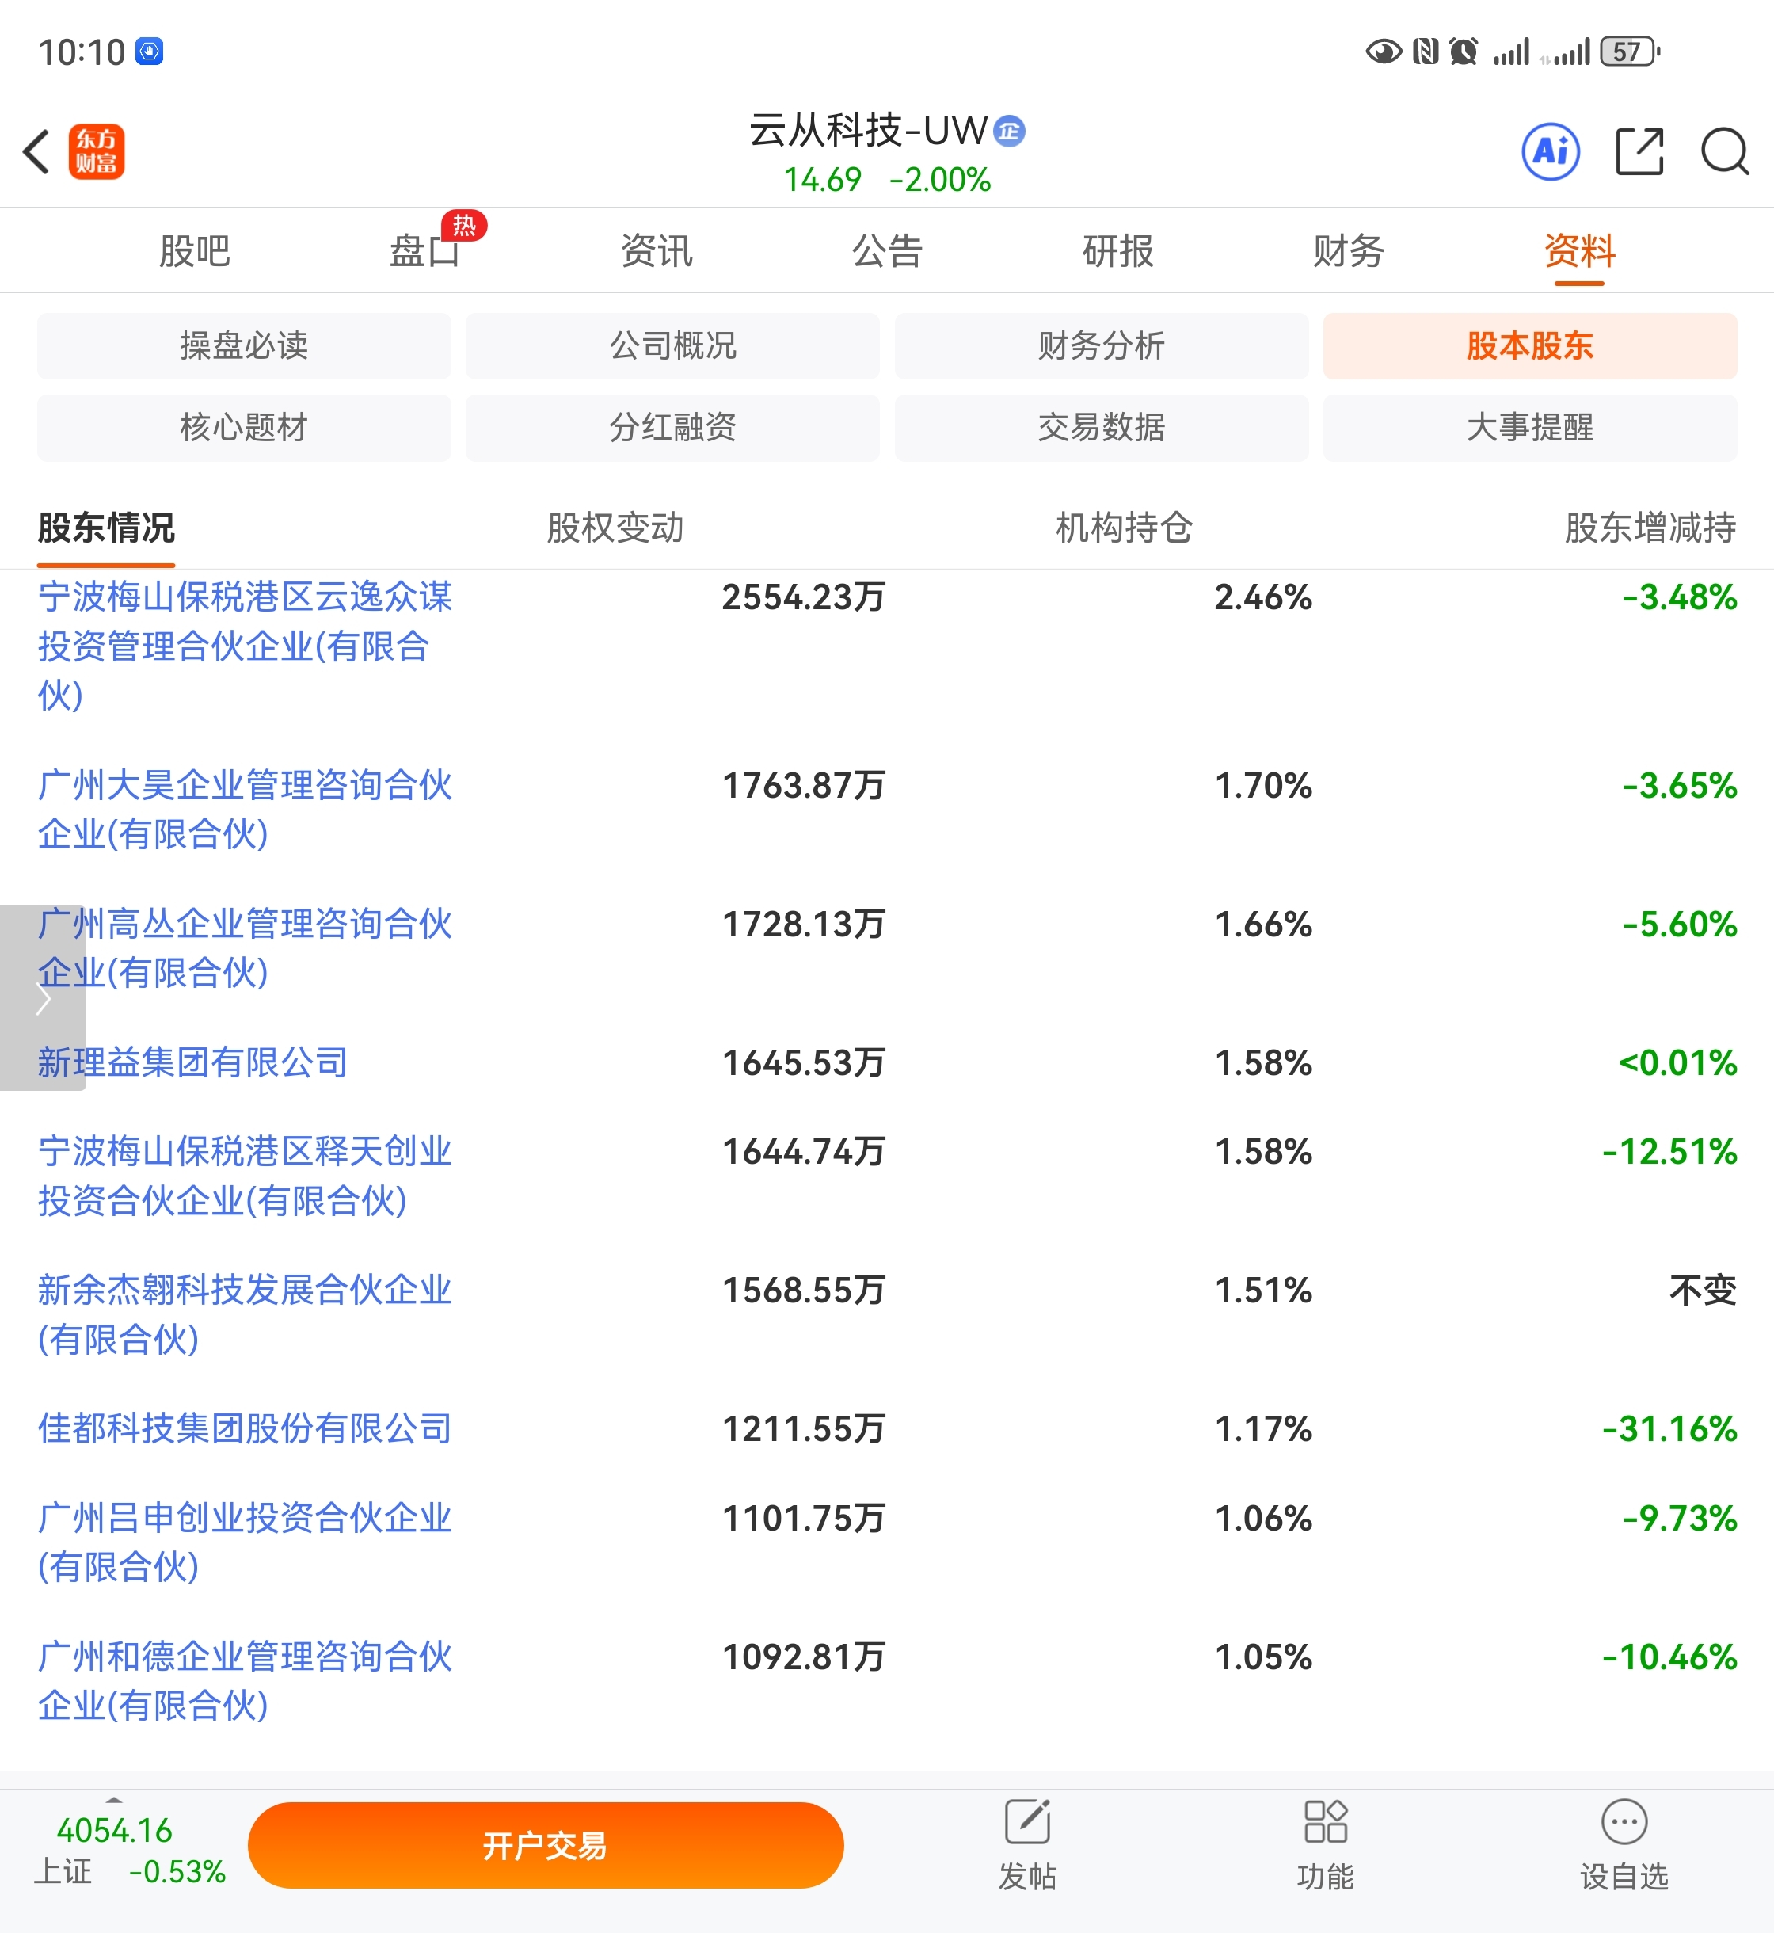
Task: Select the 机构持仓 sub-tab
Action: 1123,527
